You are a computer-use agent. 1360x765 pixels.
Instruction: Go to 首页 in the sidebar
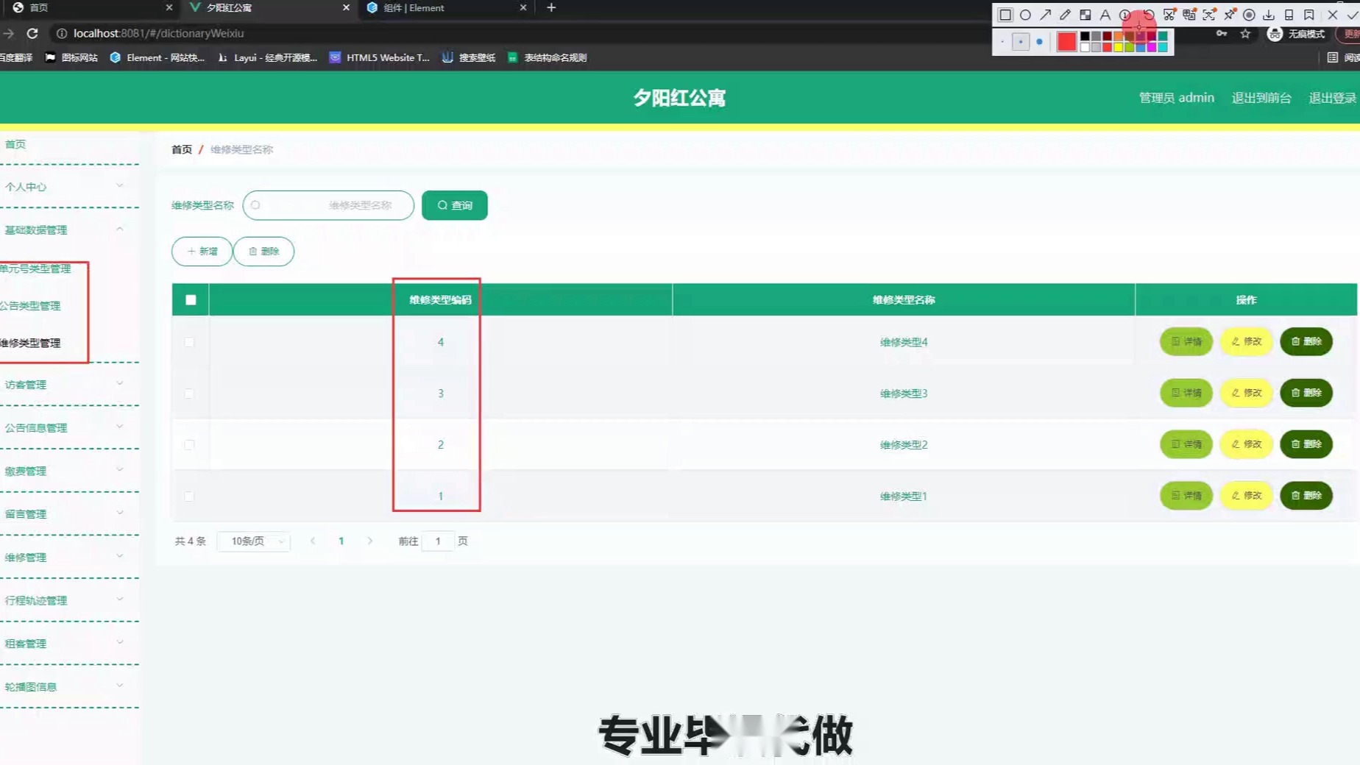(15, 144)
